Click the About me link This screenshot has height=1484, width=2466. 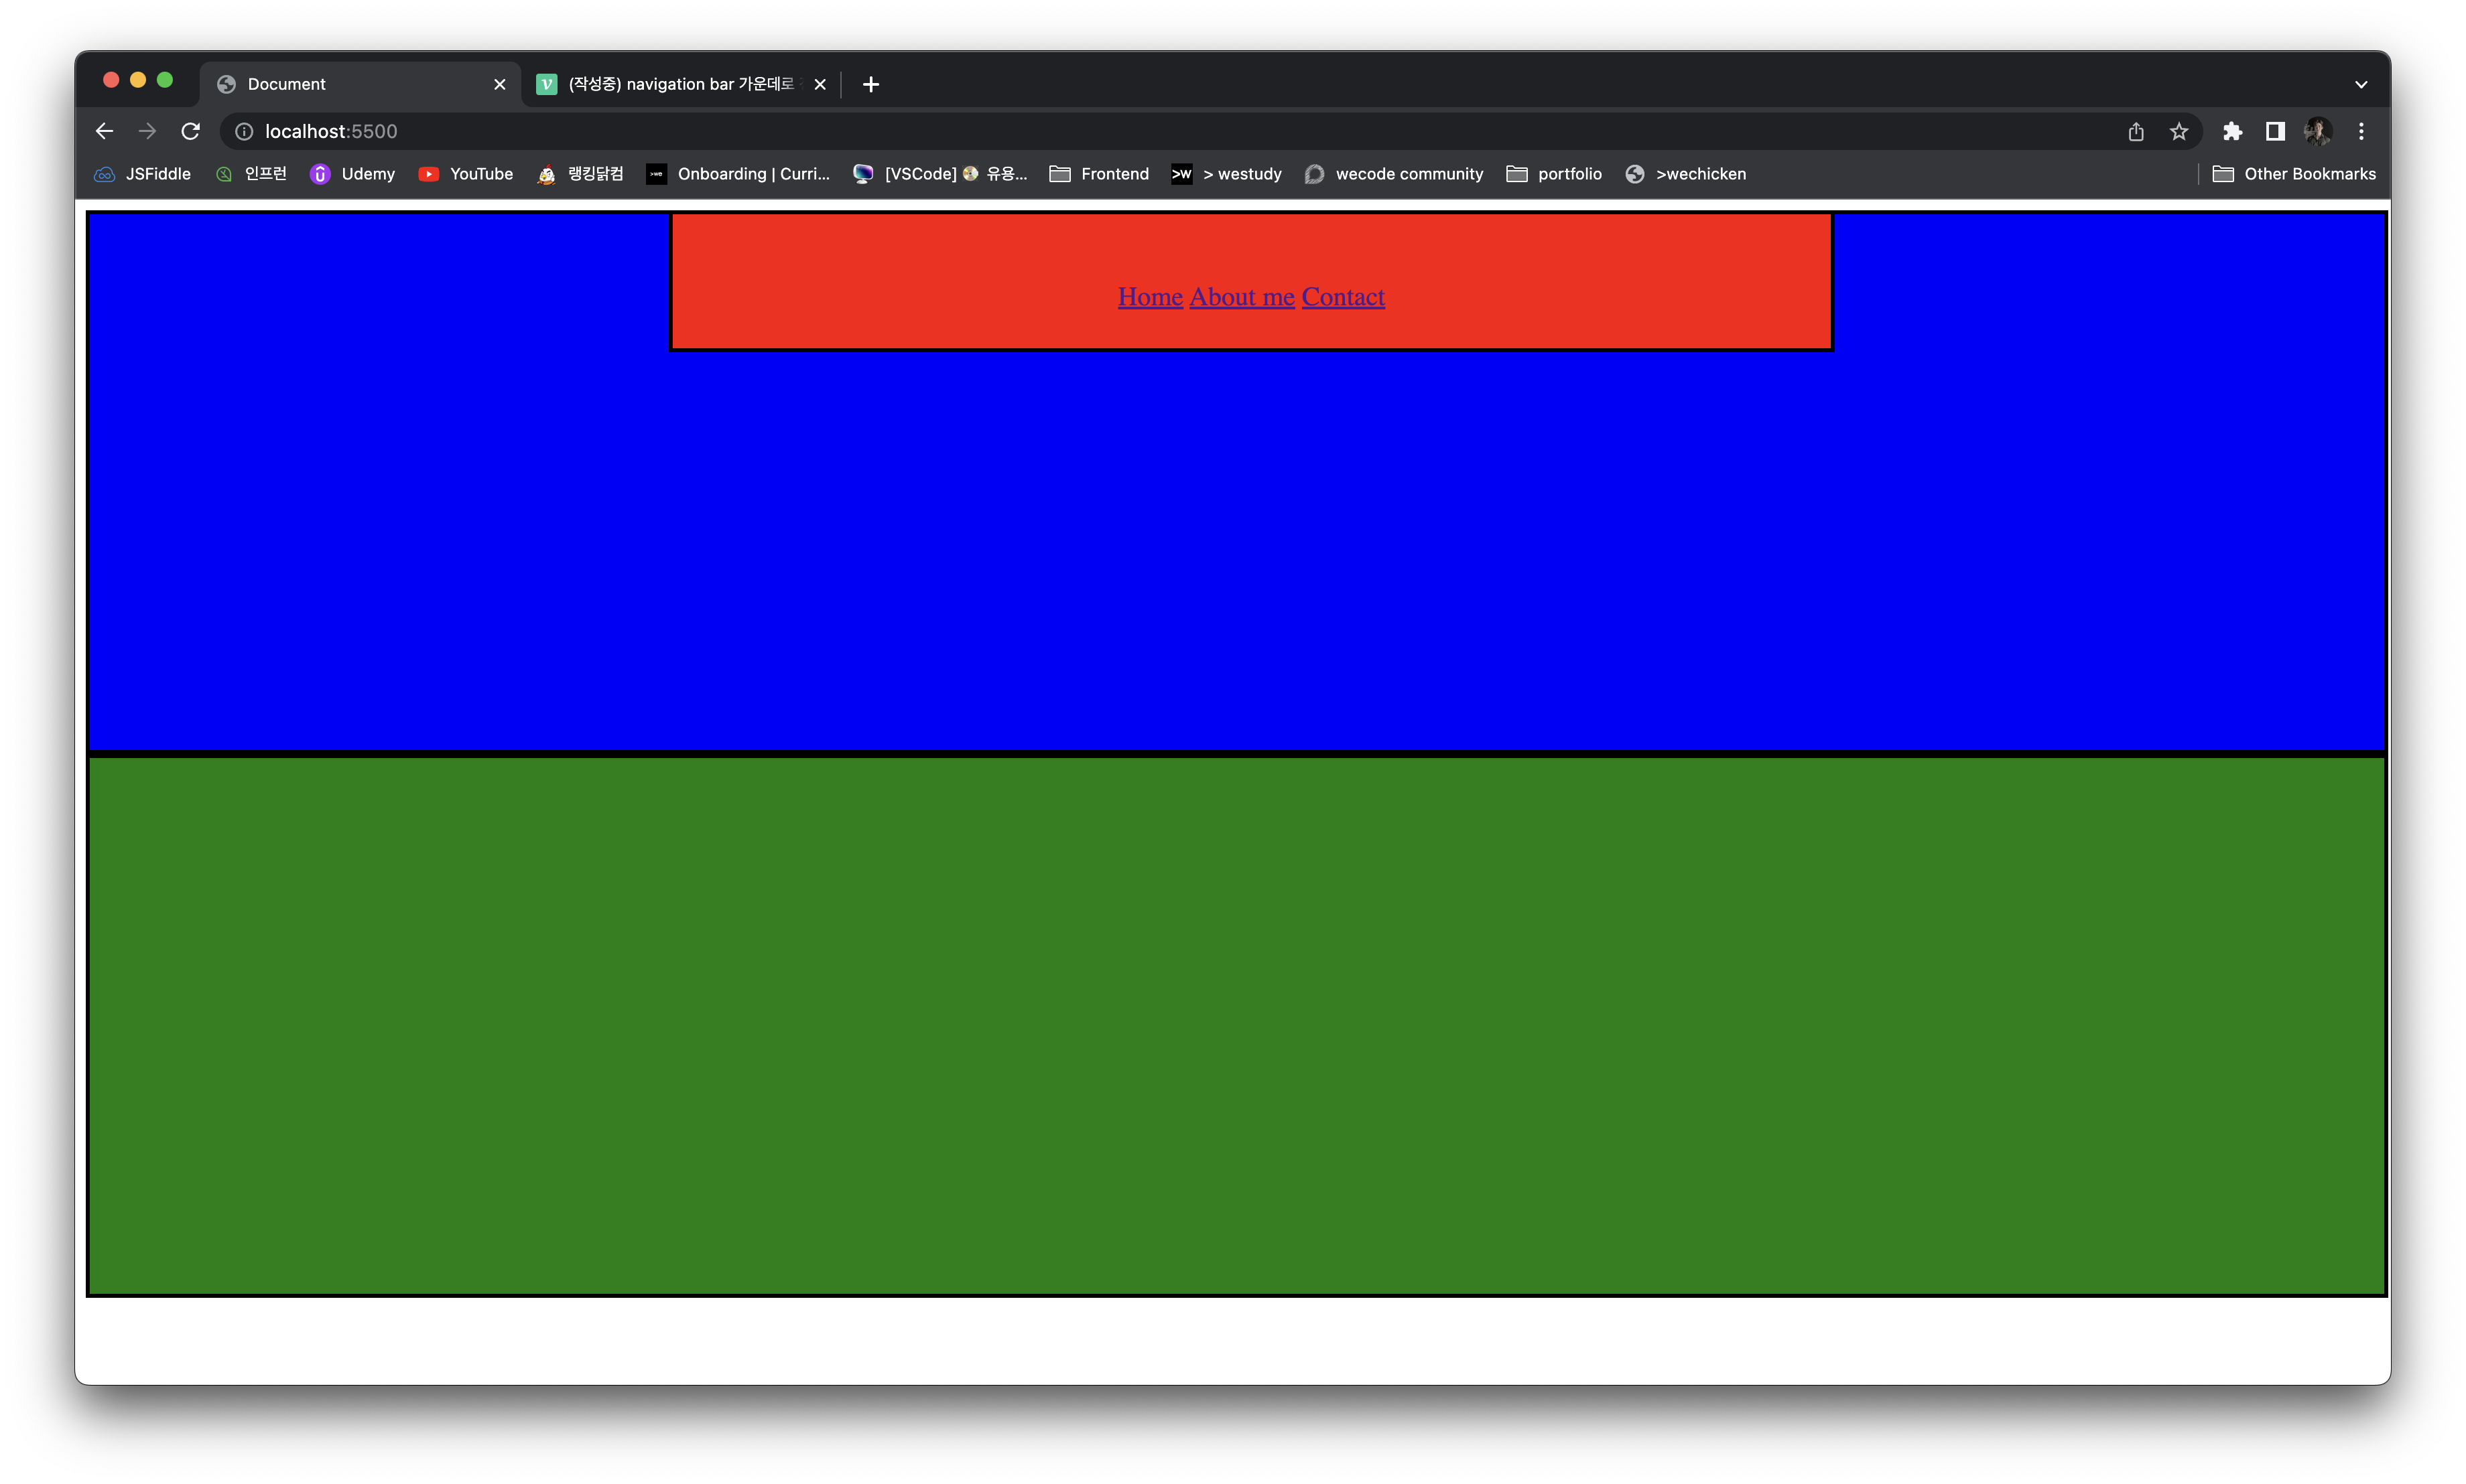[1242, 297]
